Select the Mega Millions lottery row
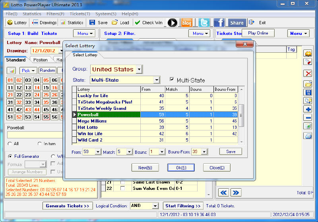The width and height of the screenshot is (318, 222). pos(155,121)
